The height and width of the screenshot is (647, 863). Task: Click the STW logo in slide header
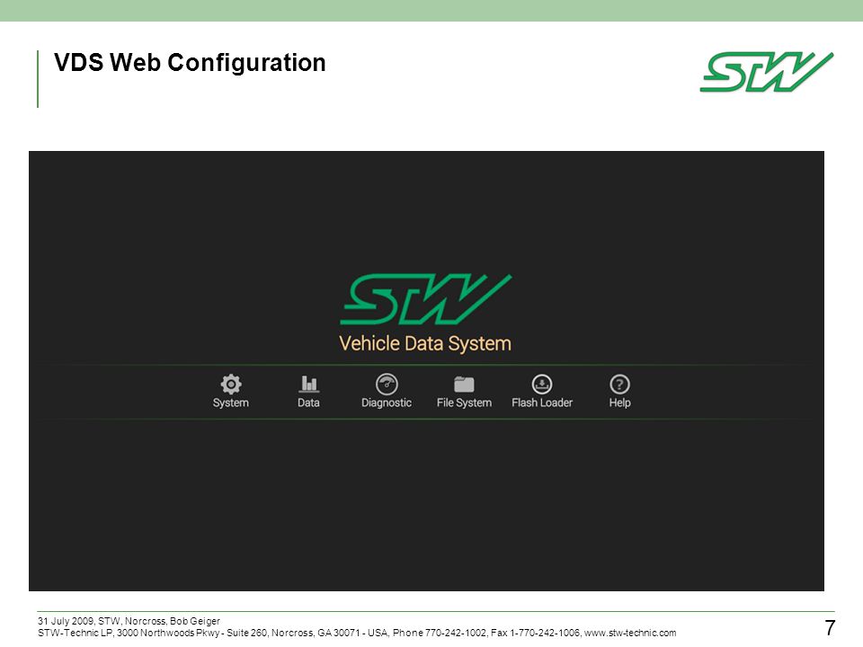(767, 72)
